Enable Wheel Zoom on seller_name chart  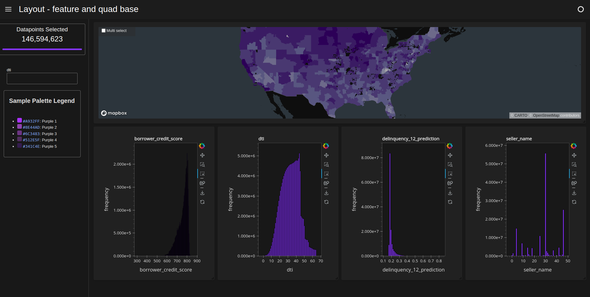(574, 183)
